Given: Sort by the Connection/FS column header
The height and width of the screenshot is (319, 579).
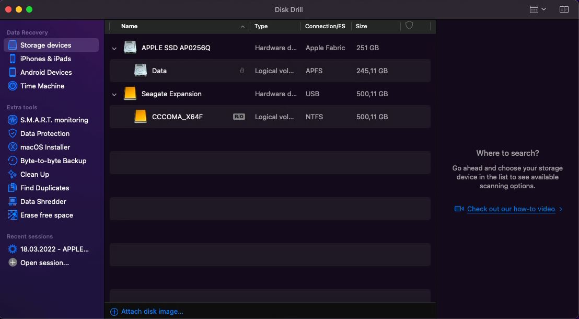Looking at the screenshot, I should click(x=325, y=26).
